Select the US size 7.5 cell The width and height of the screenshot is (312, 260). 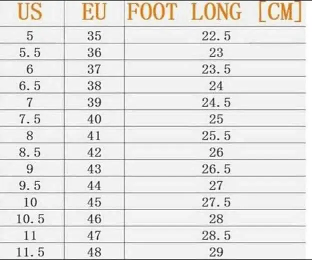coord(29,119)
